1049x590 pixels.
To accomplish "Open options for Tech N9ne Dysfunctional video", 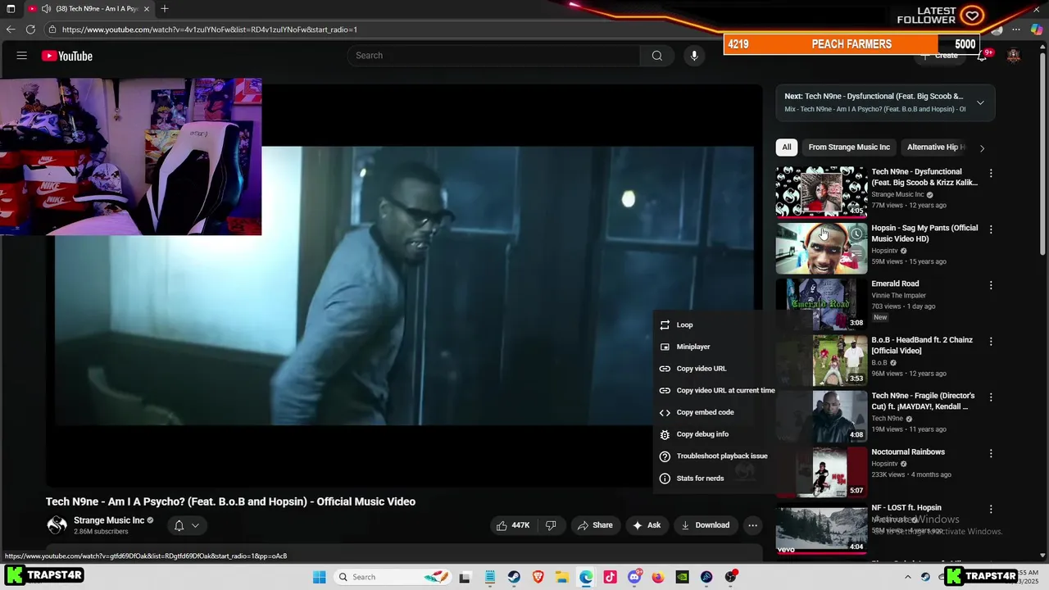I will point(991,174).
